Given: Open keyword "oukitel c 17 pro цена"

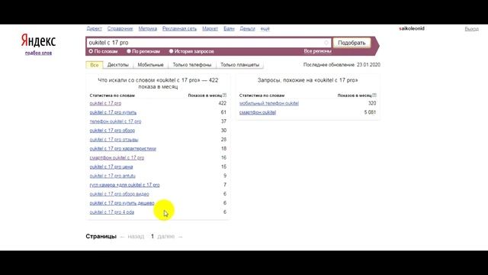Looking at the screenshot, I should [111, 167].
